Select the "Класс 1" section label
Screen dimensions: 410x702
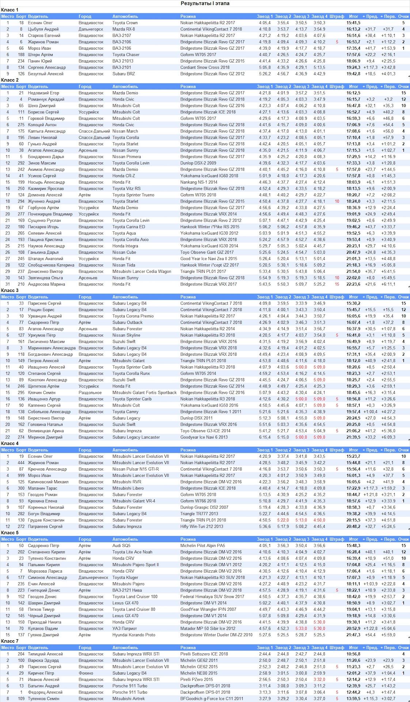(x=10, y=10)
